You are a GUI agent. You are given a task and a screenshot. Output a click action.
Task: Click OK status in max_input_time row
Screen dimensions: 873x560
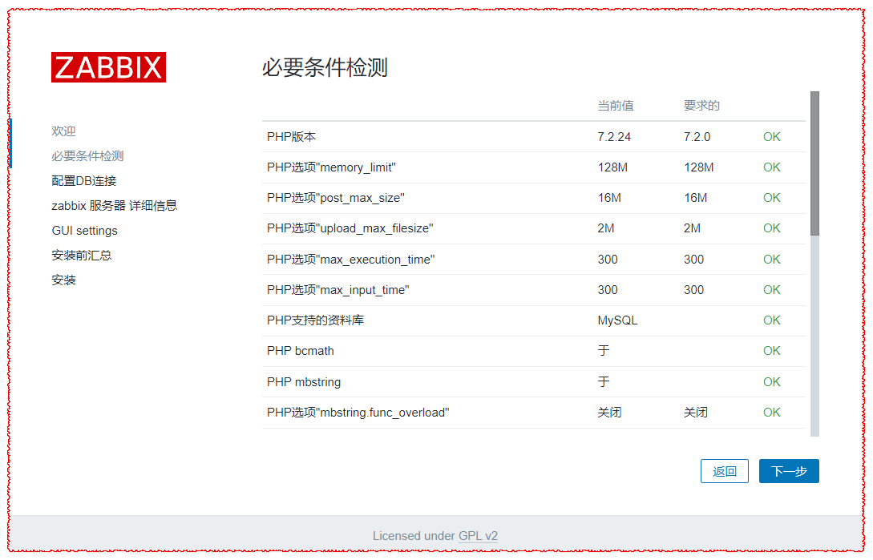pos(772,290)
